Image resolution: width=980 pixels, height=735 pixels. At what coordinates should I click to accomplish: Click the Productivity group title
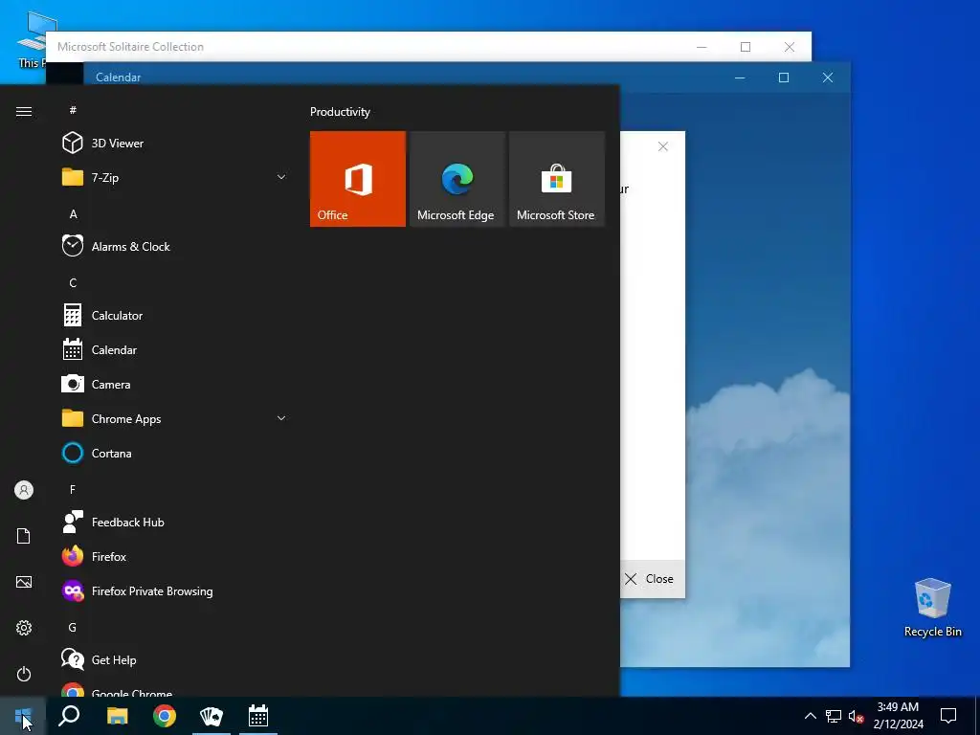pos(340,112)
